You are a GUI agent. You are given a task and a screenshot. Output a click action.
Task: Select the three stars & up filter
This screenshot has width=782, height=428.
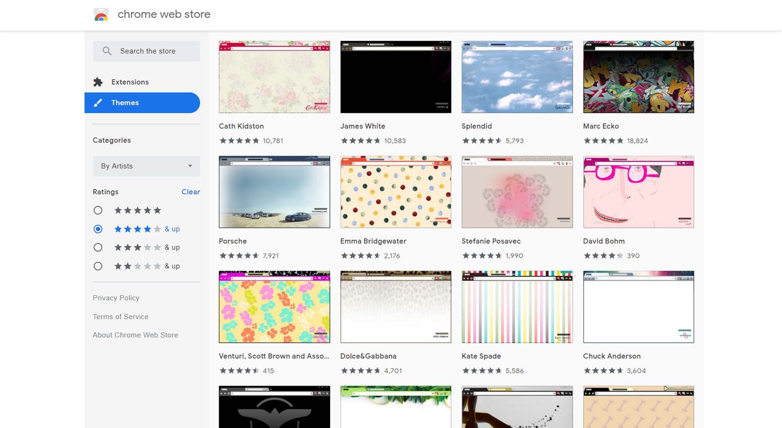pos(98,247)
